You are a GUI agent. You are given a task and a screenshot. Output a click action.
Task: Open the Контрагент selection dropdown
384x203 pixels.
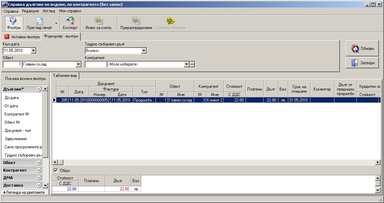(186, 64)
